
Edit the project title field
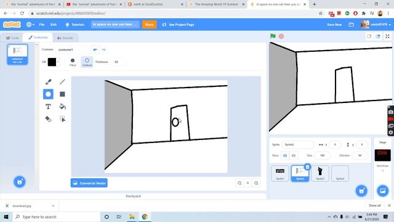pos(115,25)
